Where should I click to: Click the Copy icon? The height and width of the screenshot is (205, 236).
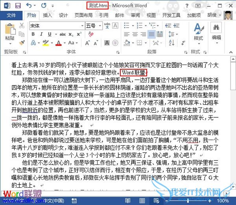22,34
